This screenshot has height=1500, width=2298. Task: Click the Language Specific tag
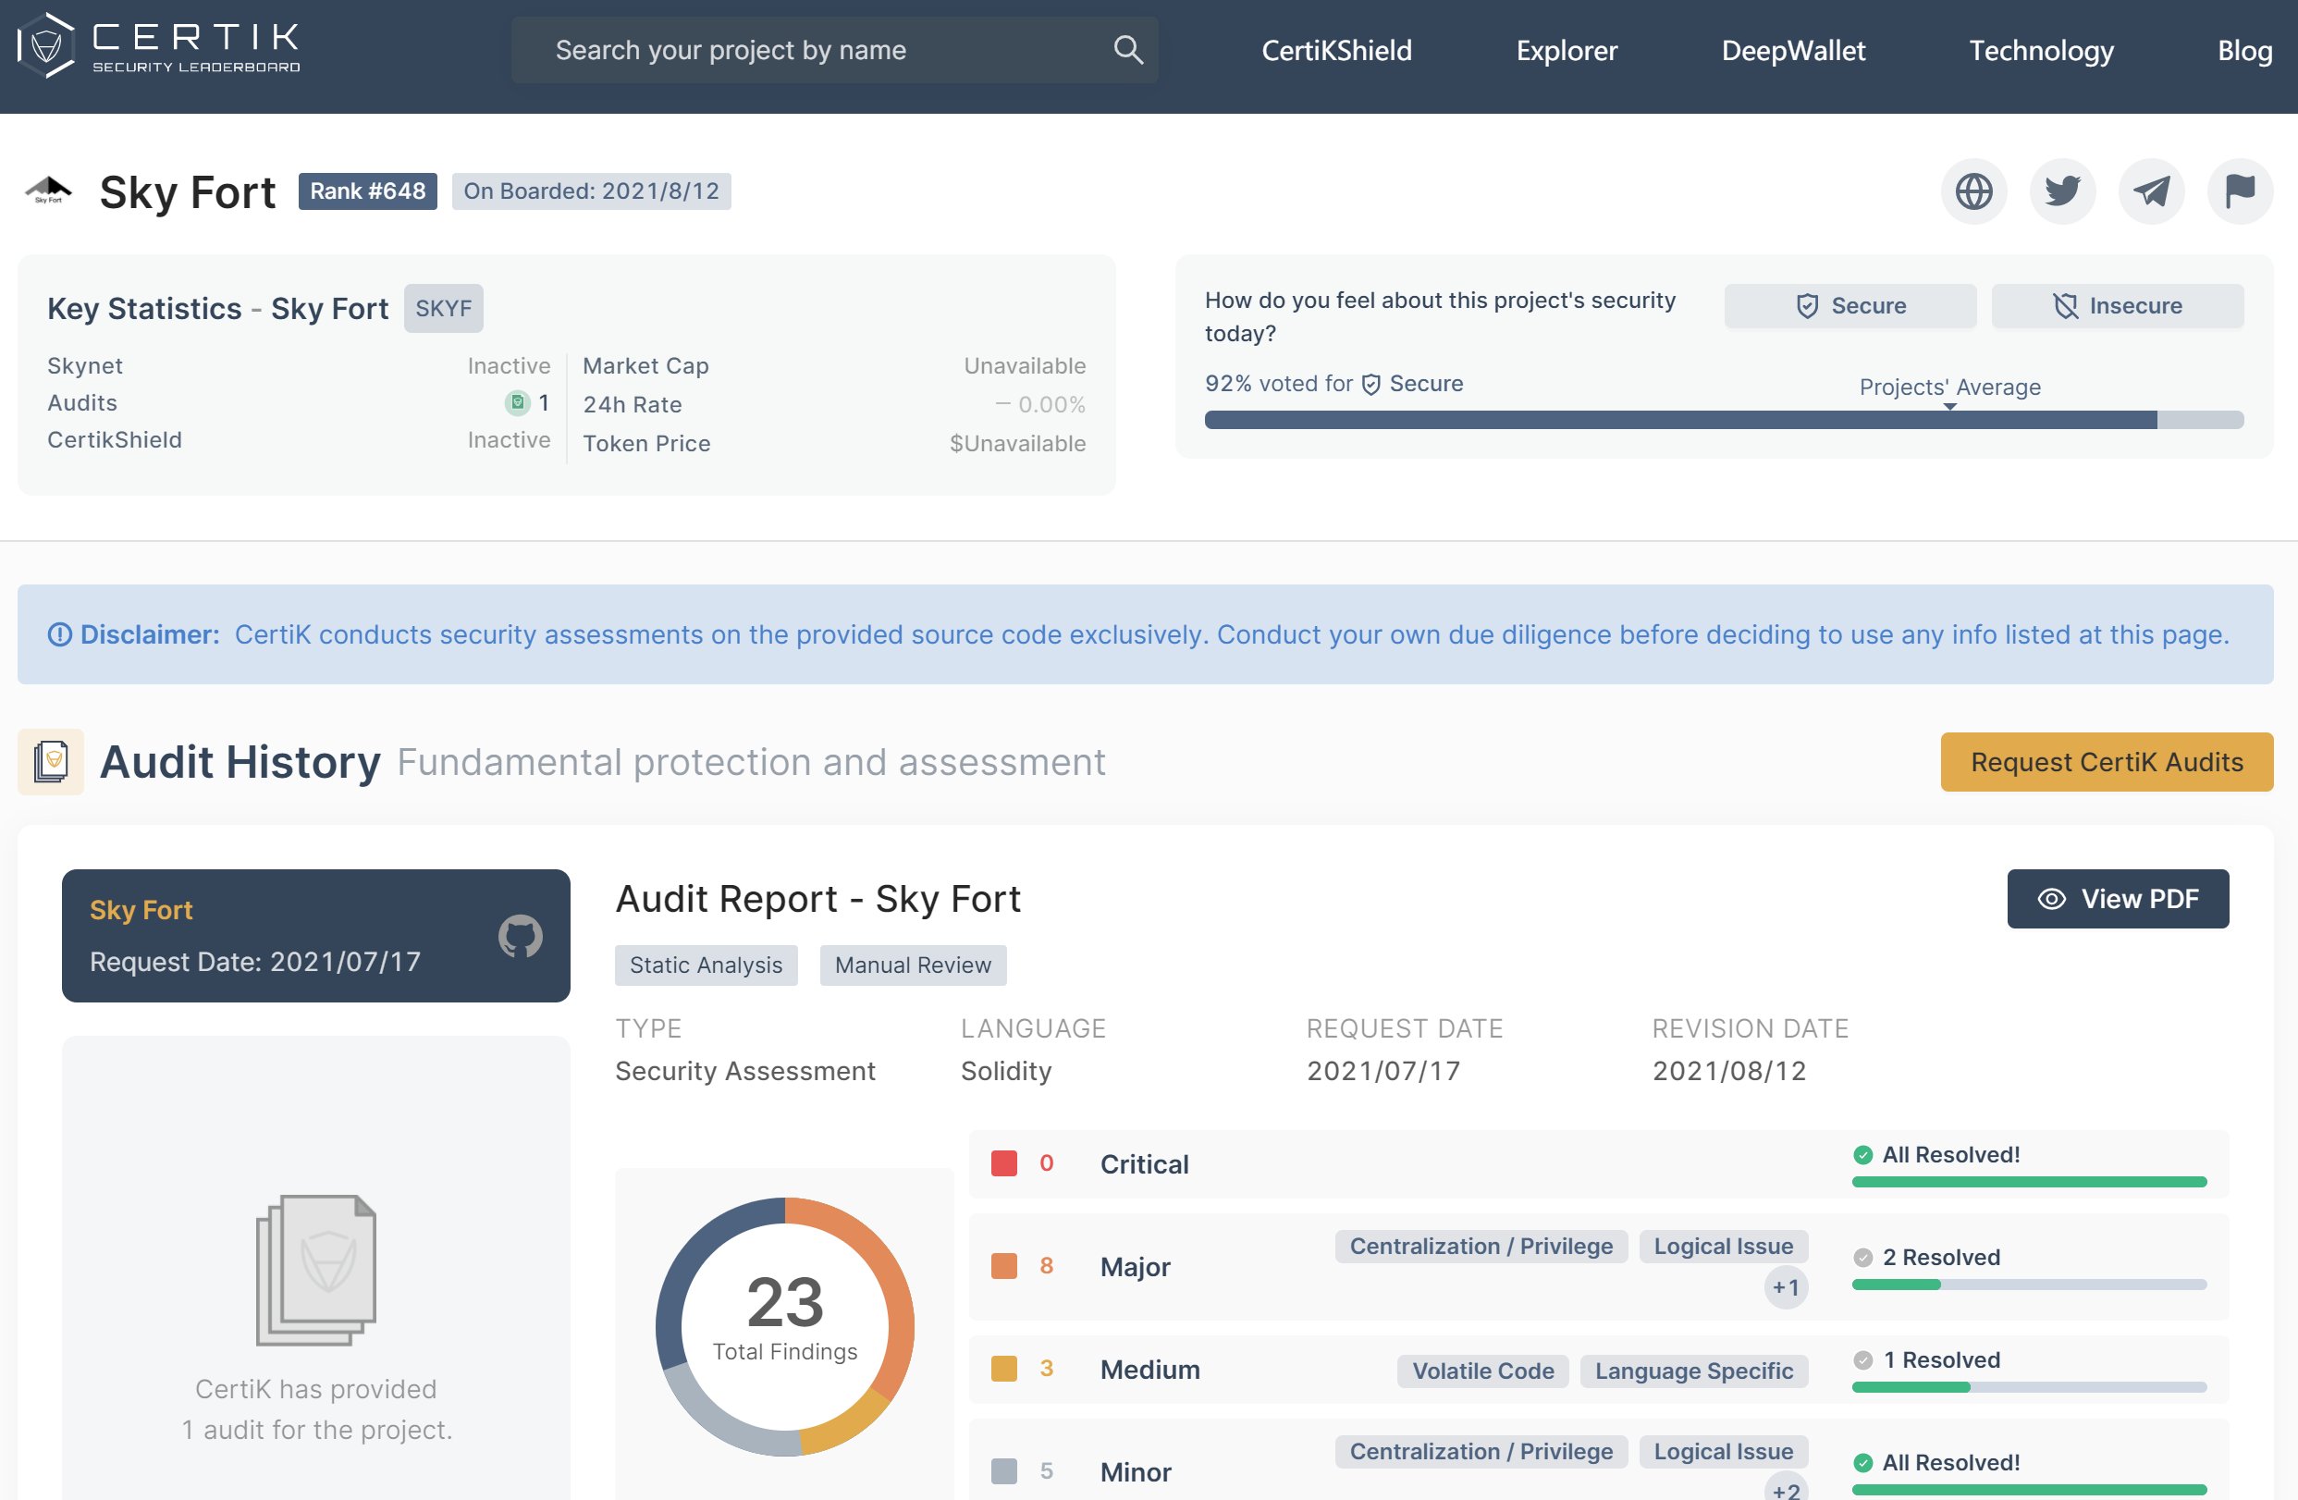tap(1693, 1371)
